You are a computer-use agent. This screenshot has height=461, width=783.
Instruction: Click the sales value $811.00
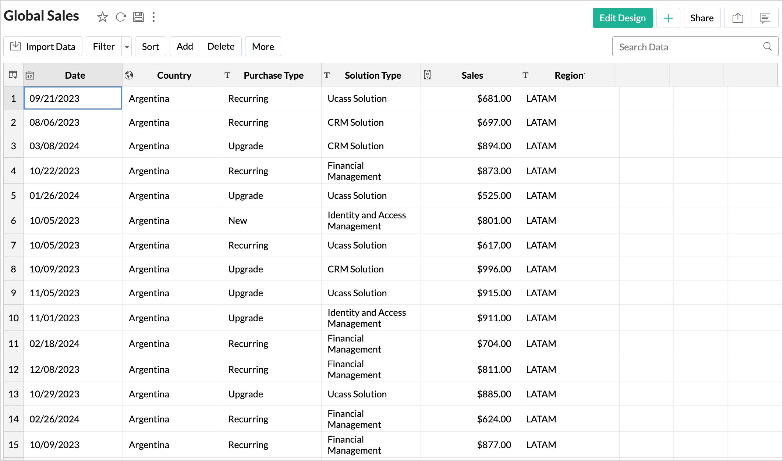pyautogui.click(x=494, y=369)
